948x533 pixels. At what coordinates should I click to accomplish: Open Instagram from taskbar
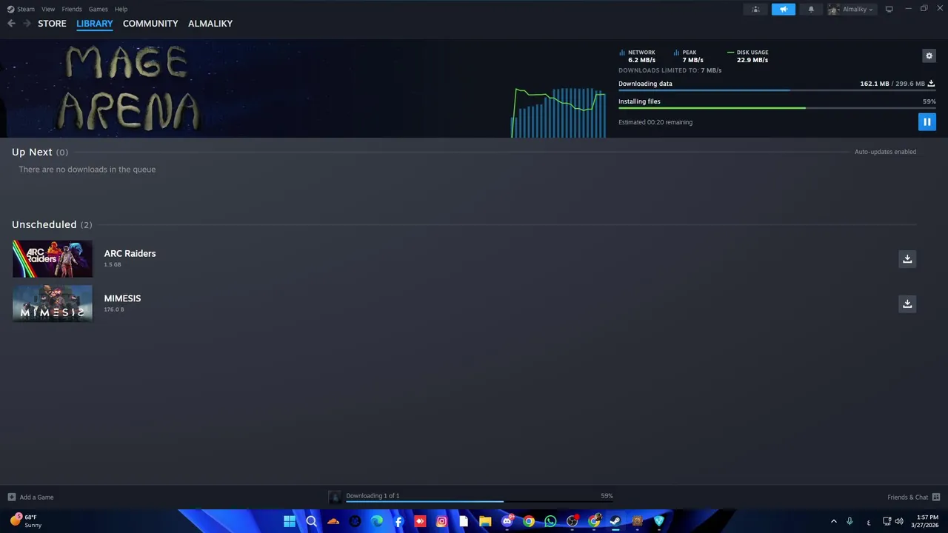coord(441,521)
